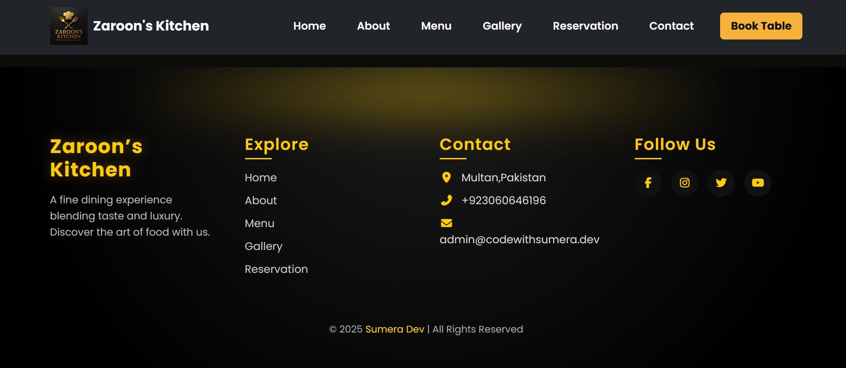The height and width of the screenshot is (368, 846).
Task: Click the 'A fine dining experience' description text
Action: click(x=130, y=216)
